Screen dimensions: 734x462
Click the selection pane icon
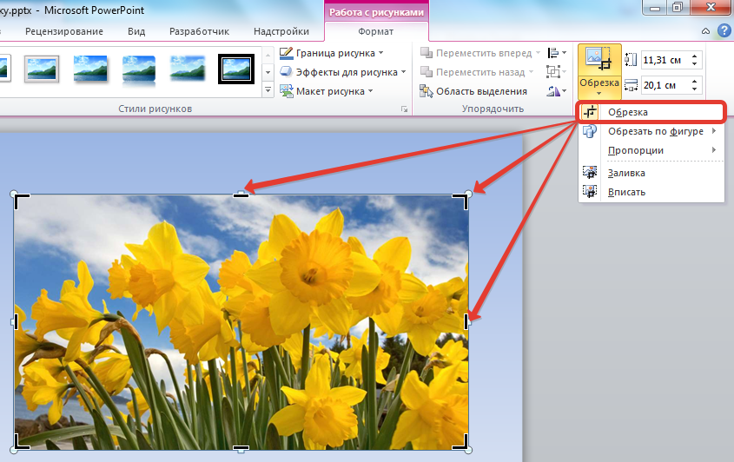[x=426, y=91]
